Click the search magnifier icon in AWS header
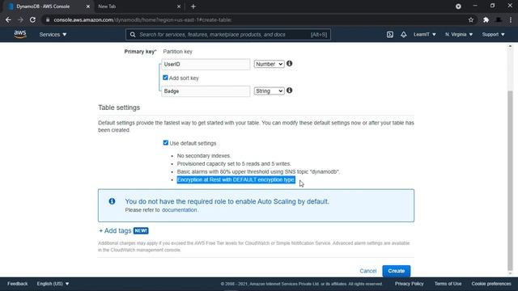This screenshot has width=518, height=291. click(x=133, y=34)
